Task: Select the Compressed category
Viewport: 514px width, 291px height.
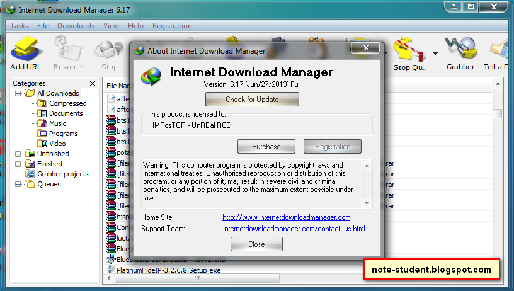Action: click(68, 103)
